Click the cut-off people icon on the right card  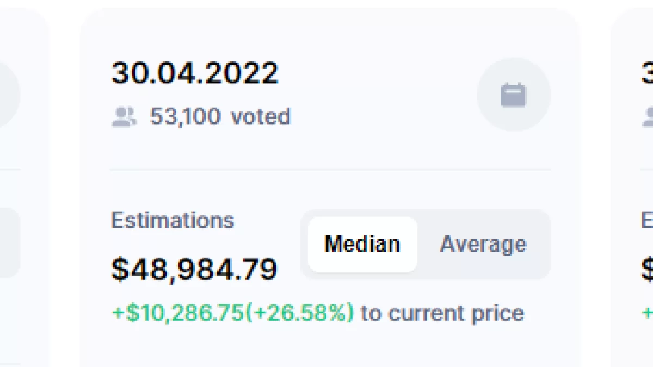pyautogui.click(x=648, y=116)
